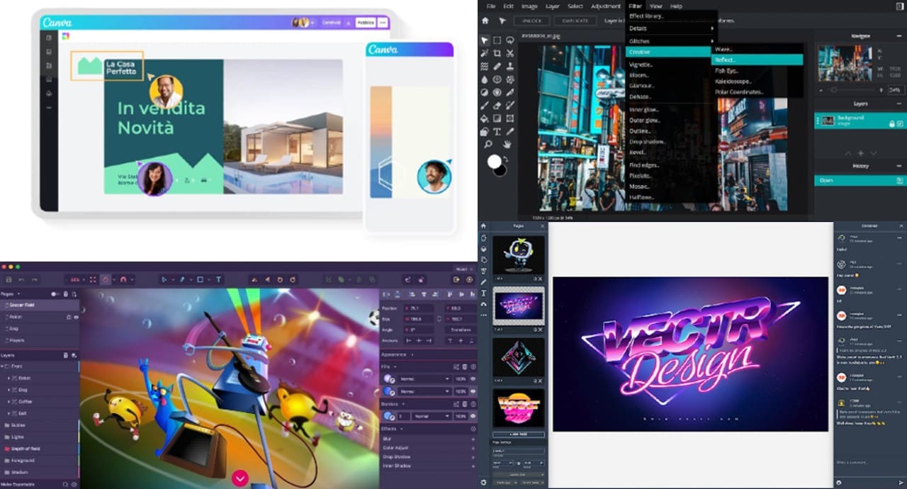This screenshot has height=489, width=907.
Task: Select the Crop tool in Pixlr
Action: click(497, 53)
